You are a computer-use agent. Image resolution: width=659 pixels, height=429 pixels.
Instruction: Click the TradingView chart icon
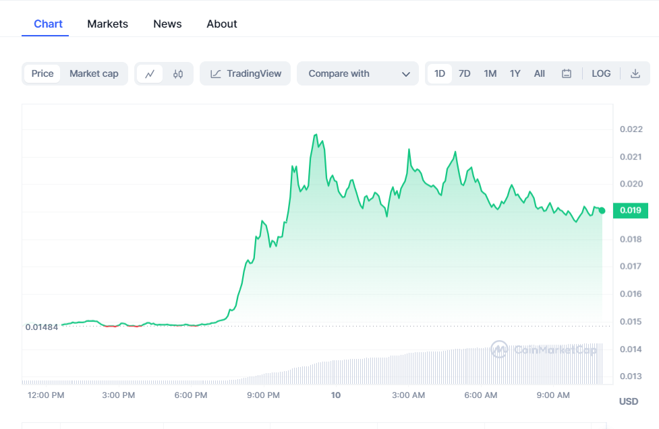click(214, 73)
